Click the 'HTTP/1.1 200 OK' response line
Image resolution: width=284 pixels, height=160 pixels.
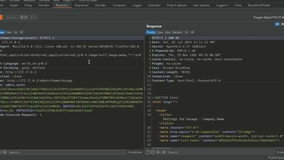tap(166, 38)
